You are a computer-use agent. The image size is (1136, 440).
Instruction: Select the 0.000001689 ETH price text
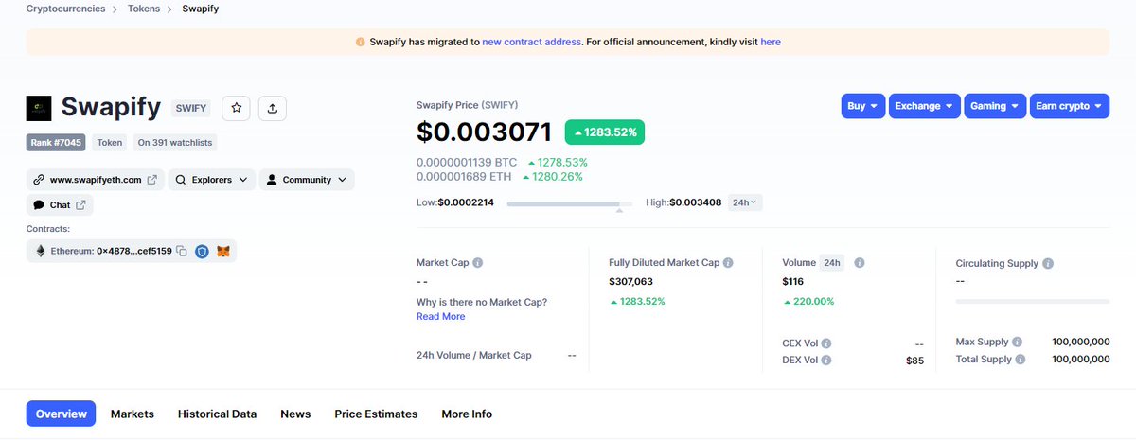[x=465, y=177]
